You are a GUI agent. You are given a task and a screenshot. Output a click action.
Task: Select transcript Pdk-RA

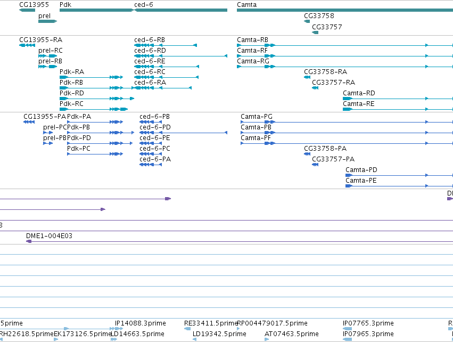(x=72, y=72)
